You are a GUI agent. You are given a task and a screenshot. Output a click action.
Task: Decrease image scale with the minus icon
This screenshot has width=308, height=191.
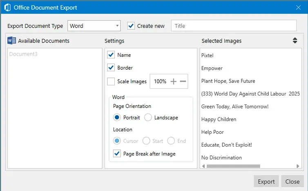tap(183, 81)
